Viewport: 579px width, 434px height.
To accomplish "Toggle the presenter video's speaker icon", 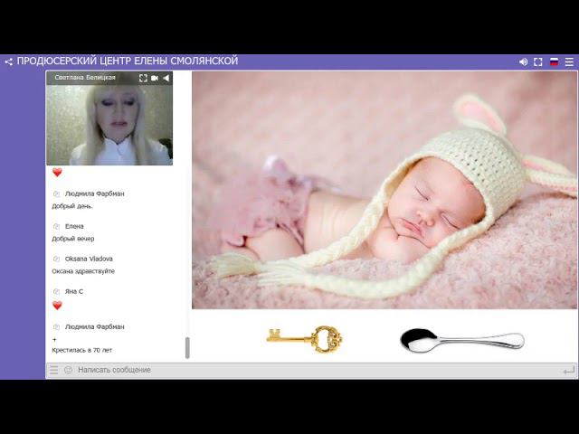I will (166, 78).
